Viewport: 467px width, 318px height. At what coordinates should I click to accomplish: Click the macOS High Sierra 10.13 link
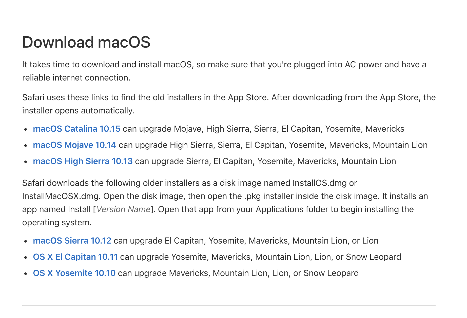click(83, 161)
